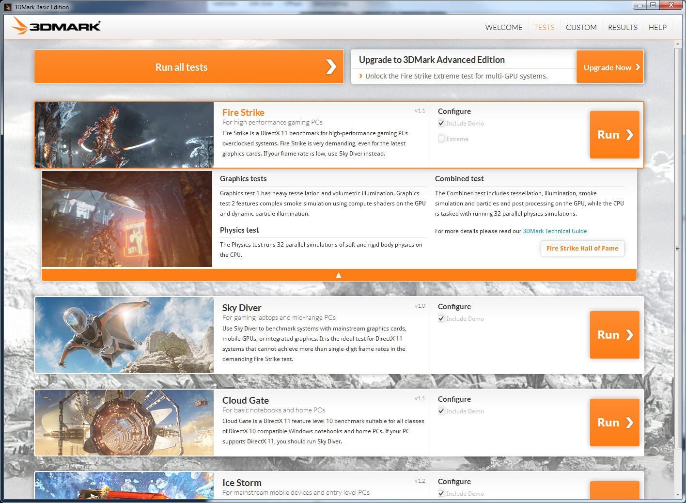Click the Unlock Fire Strike Extreme promo text
Viewport: 686px width, 503px height.
pos(456,76)
